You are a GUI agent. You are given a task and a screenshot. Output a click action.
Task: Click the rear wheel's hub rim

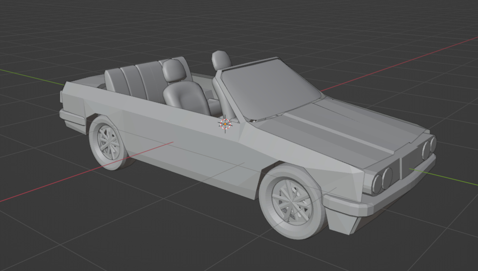(109, 141)
